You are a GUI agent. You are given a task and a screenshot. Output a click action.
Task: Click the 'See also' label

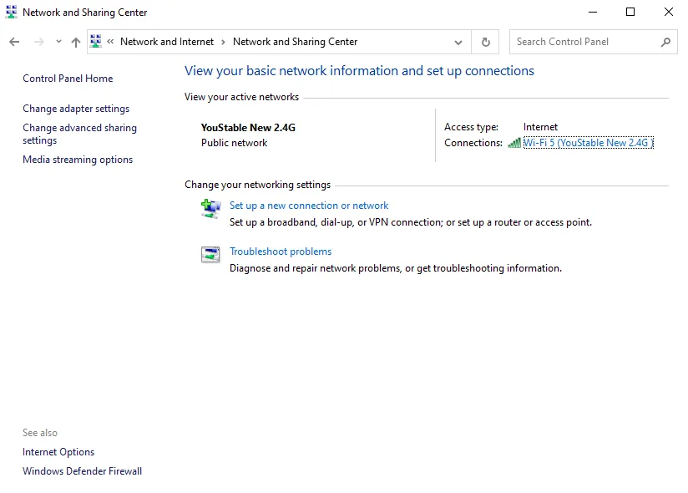[40, 433]
